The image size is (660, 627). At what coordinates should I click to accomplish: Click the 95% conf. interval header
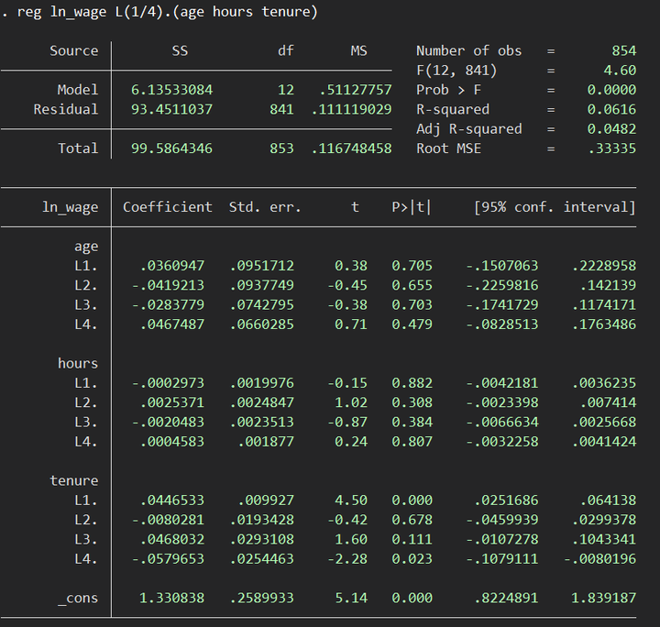point(555,207)
